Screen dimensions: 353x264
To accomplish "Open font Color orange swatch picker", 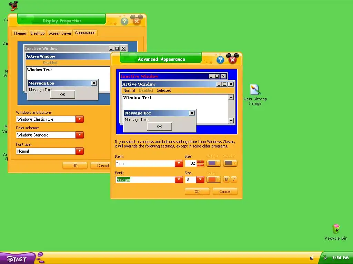I will [x=213, y=179].
